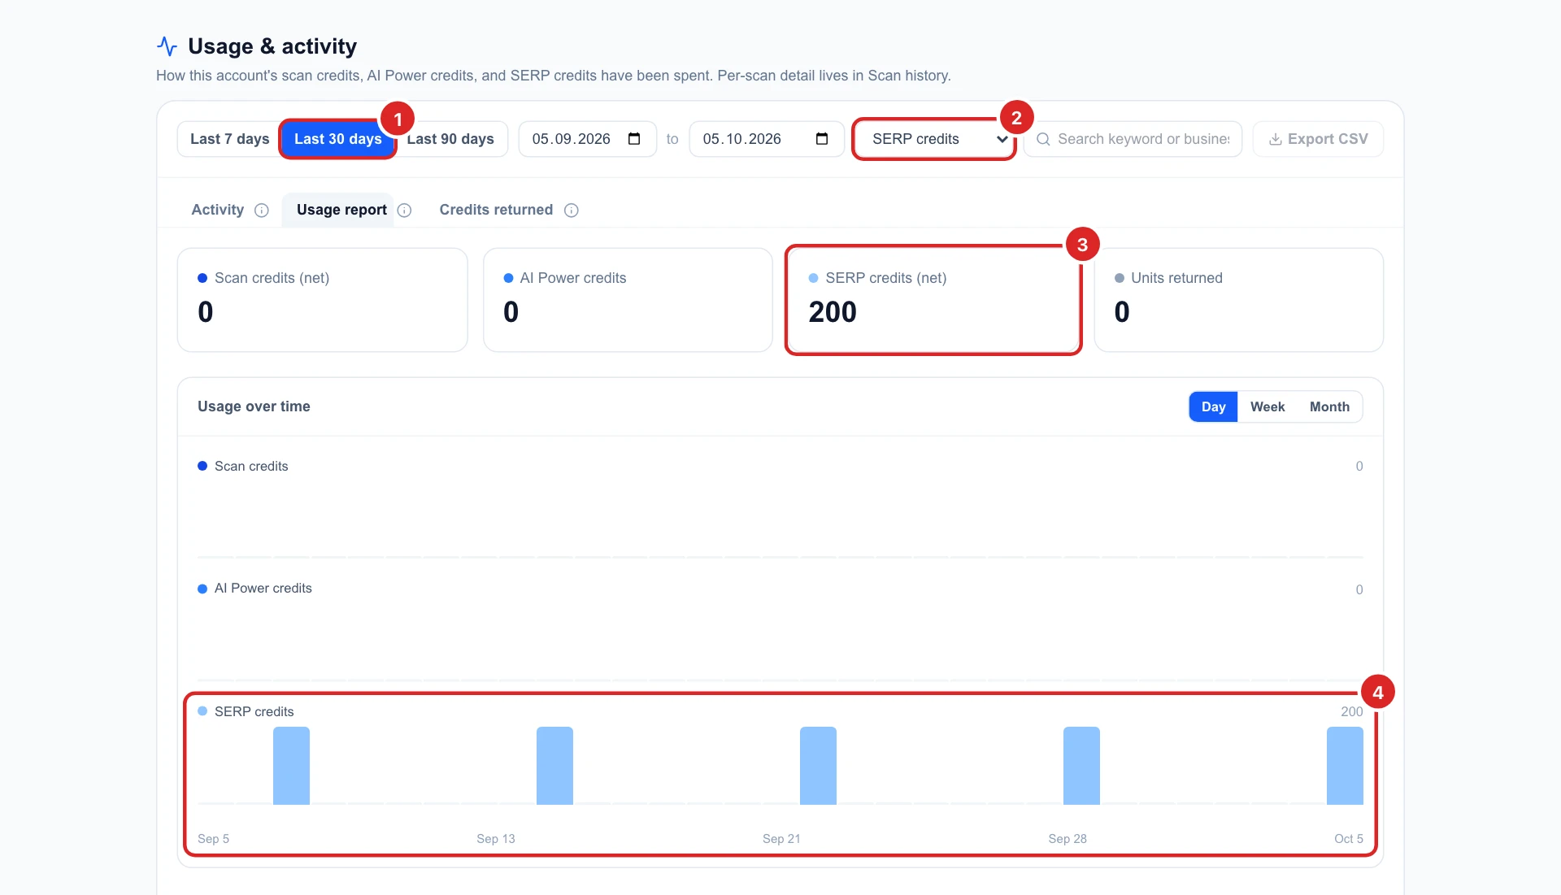Viewport: 1561px width, 895px height.
Task: Select Last 7 days range
Action: click(x=229, y=139)
